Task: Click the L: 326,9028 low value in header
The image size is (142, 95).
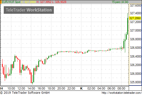Action: click(59, 2)
